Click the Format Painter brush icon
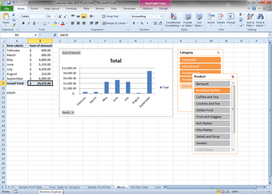Viewport: 272px width, 194px height. click(x=14, y=25)
